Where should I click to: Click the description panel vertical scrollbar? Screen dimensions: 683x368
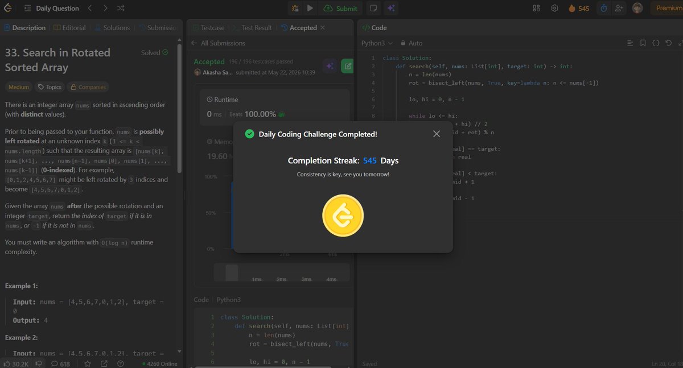(180, 107)
